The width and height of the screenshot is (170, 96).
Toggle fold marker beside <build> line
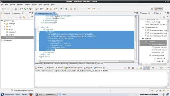38,27
